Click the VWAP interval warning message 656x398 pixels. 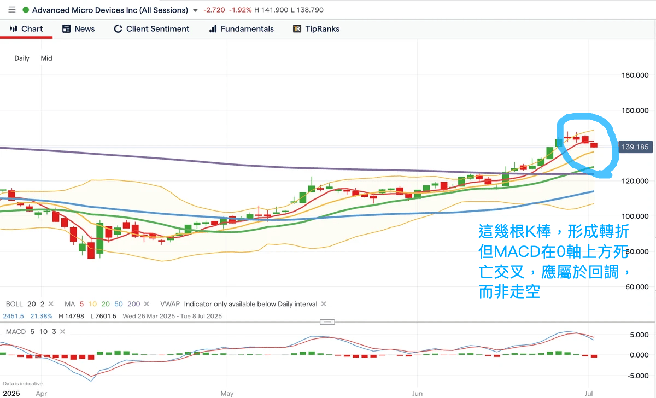click(250, 304)
